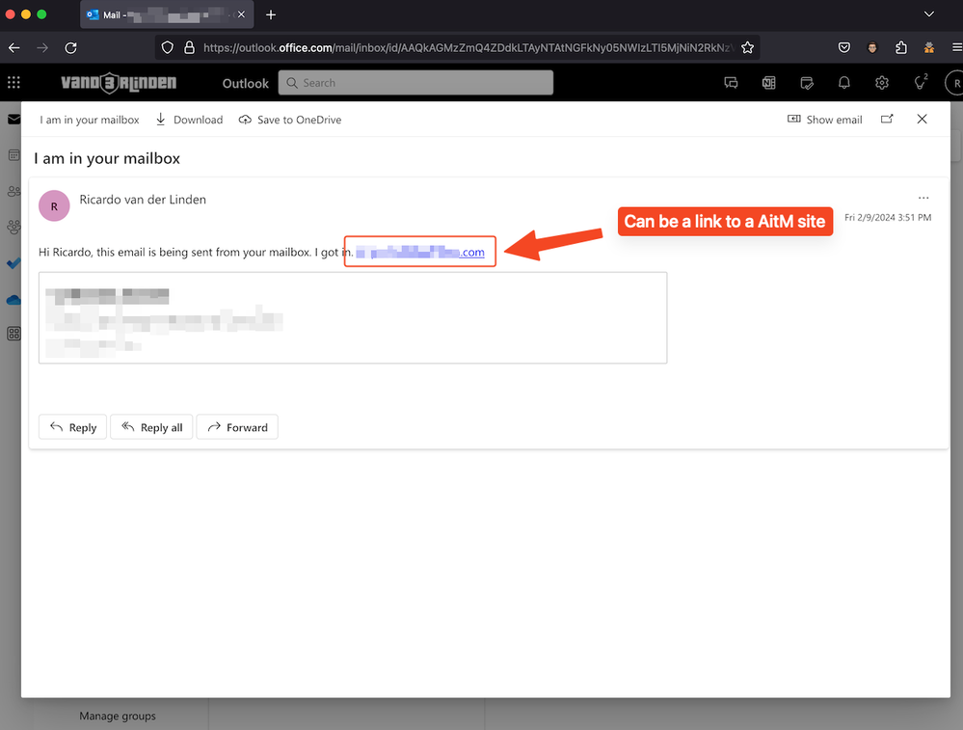The image size is (963, 730).
Task: Click the Outlook app title
Action: point(245,83)
